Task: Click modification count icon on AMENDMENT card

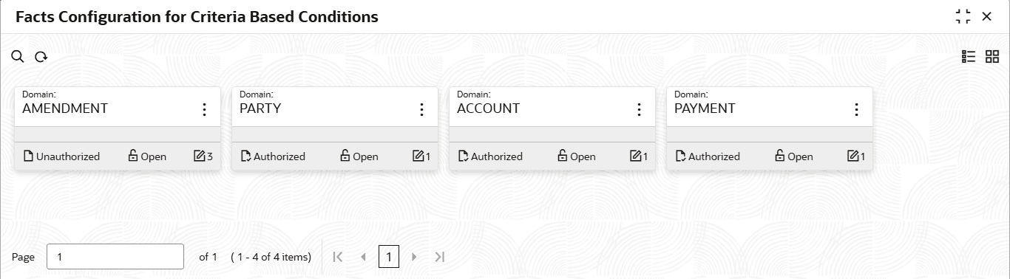Action: tap(199, 156)
